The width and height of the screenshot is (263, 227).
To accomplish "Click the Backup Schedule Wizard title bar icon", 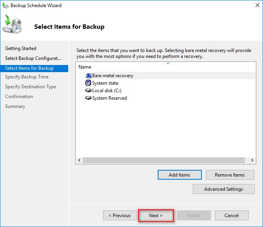I will click(x=6, y=6).
